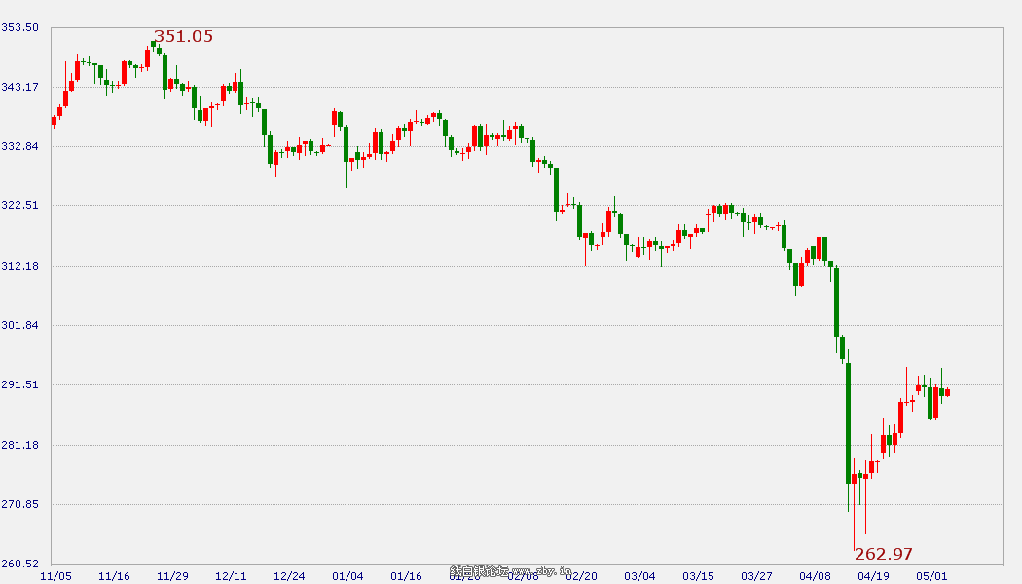This screenshot has height=584, width=1022.
Task: Select the 353.50 y-axis price label
Action: pos(19,27)
